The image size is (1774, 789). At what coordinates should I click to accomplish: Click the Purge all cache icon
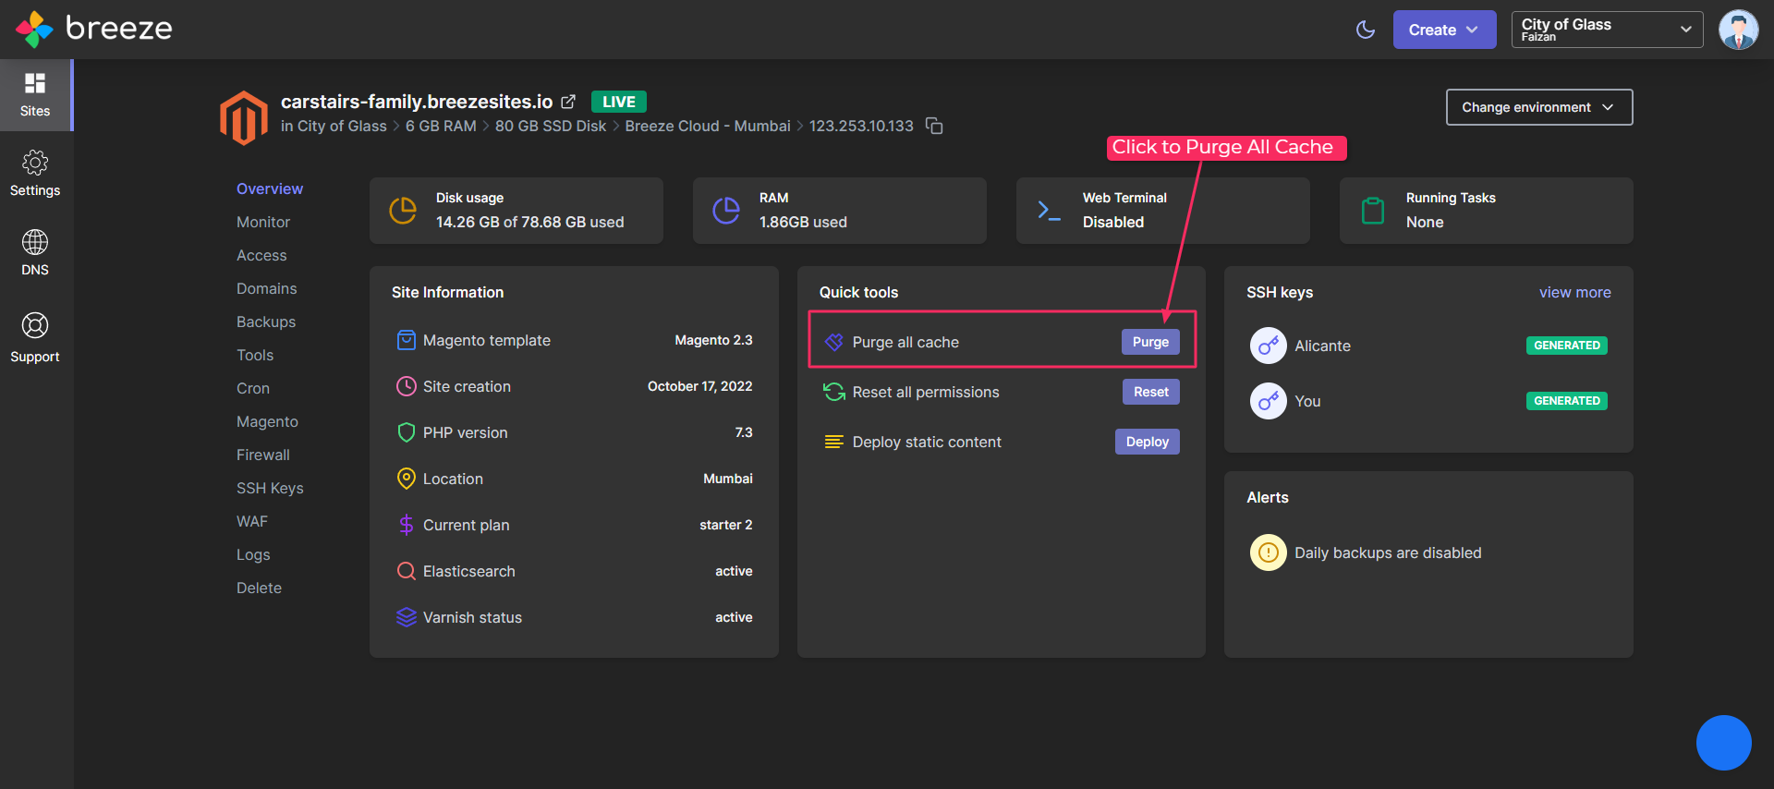(x=833, y=342)
